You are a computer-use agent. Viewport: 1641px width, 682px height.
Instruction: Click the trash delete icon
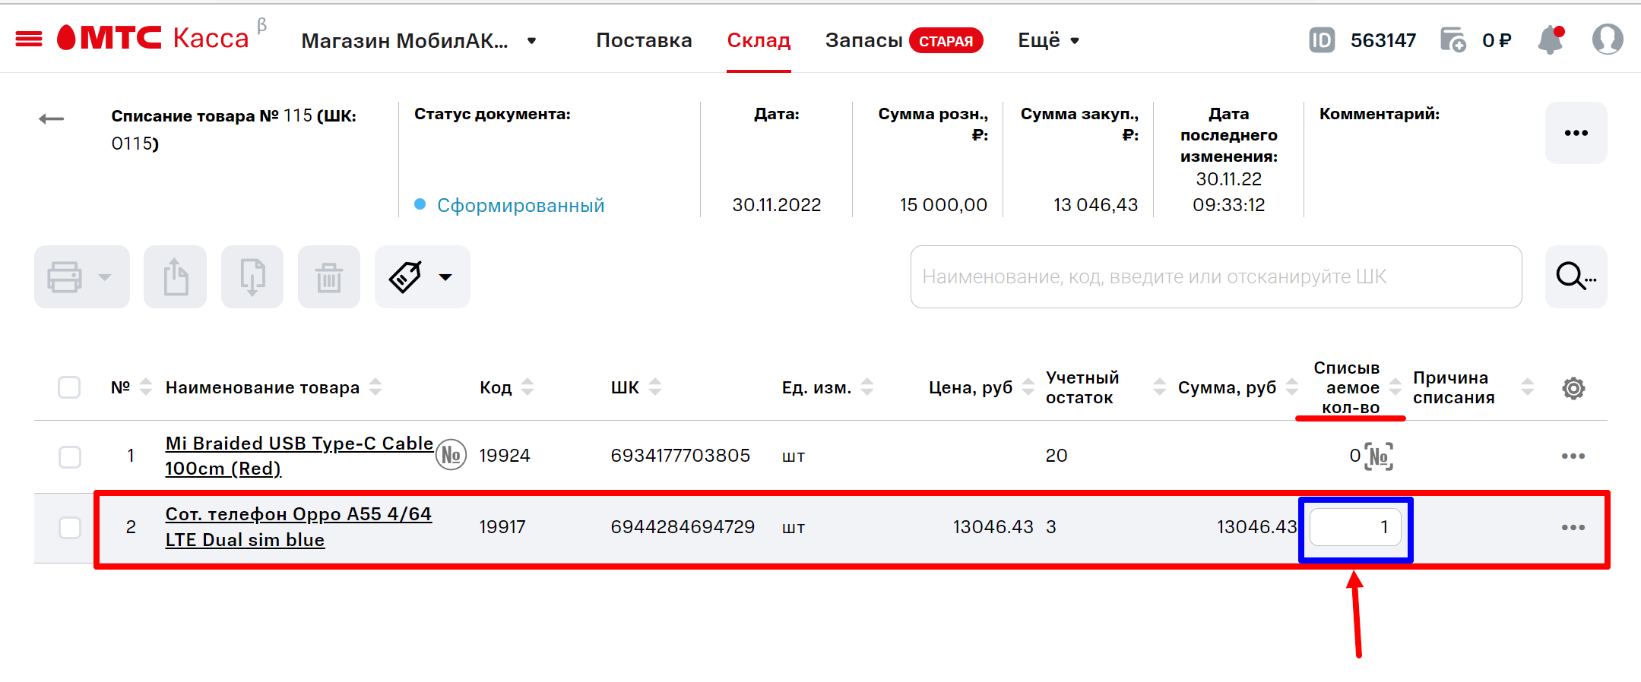tap(329, 276)
